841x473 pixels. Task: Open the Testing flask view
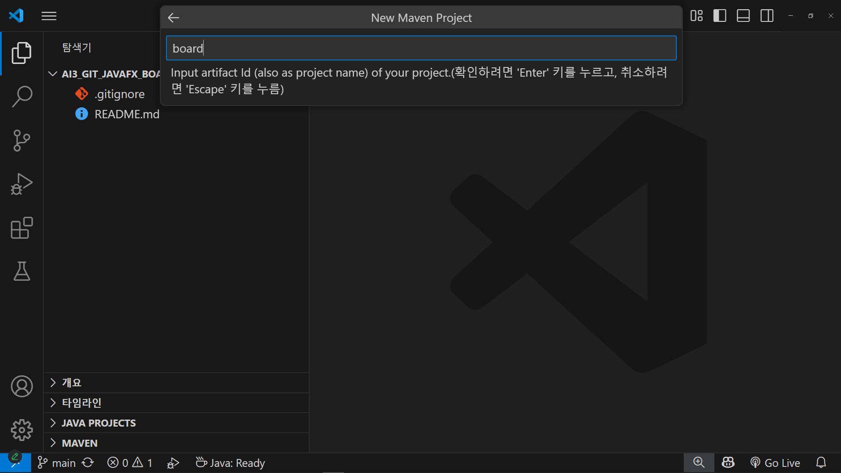click(21, 271)
